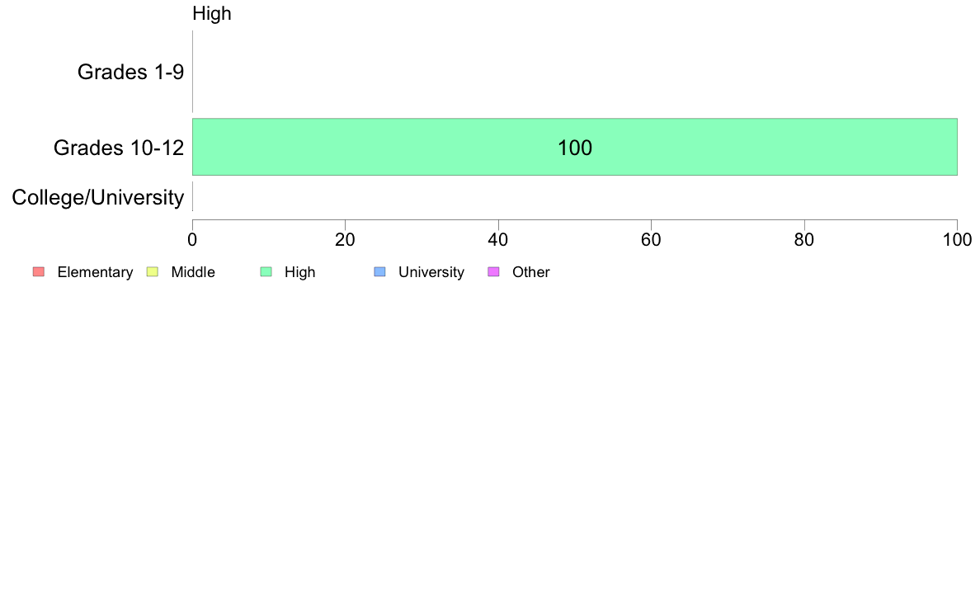The height and width of the screenshot is (607, 980).
Task: Toggle the University legend label
Action: click(x=431, y=272)
